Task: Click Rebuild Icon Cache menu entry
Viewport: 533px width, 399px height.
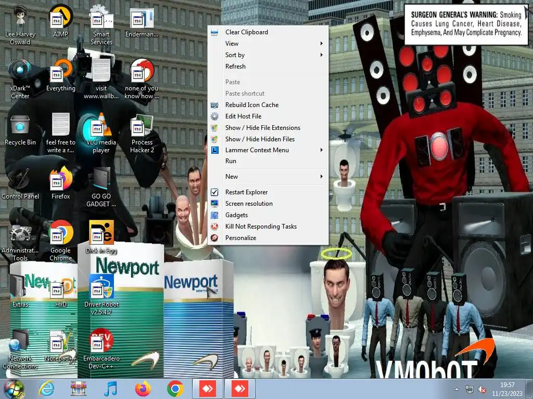Action: 268,105
